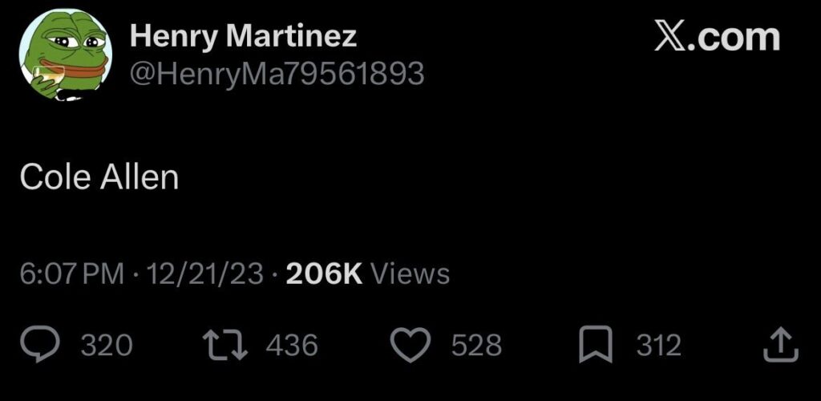
Task: Click the "Views" label
Action: pos(411,274)
